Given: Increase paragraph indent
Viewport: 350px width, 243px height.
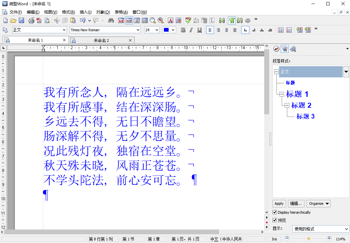Looking at the screenshot, I should pos(308,30).
